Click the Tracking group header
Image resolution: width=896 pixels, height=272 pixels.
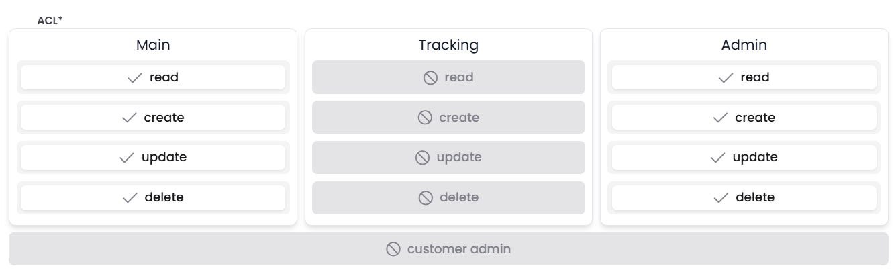coord(448,45)
